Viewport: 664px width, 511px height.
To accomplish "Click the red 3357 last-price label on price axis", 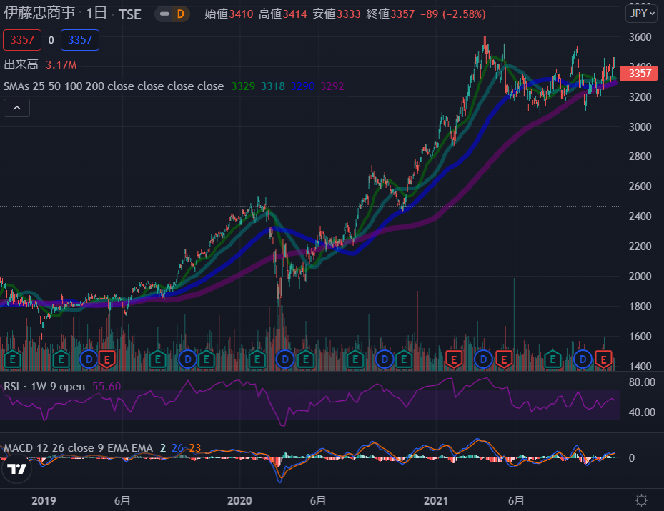I will [638, 73].
